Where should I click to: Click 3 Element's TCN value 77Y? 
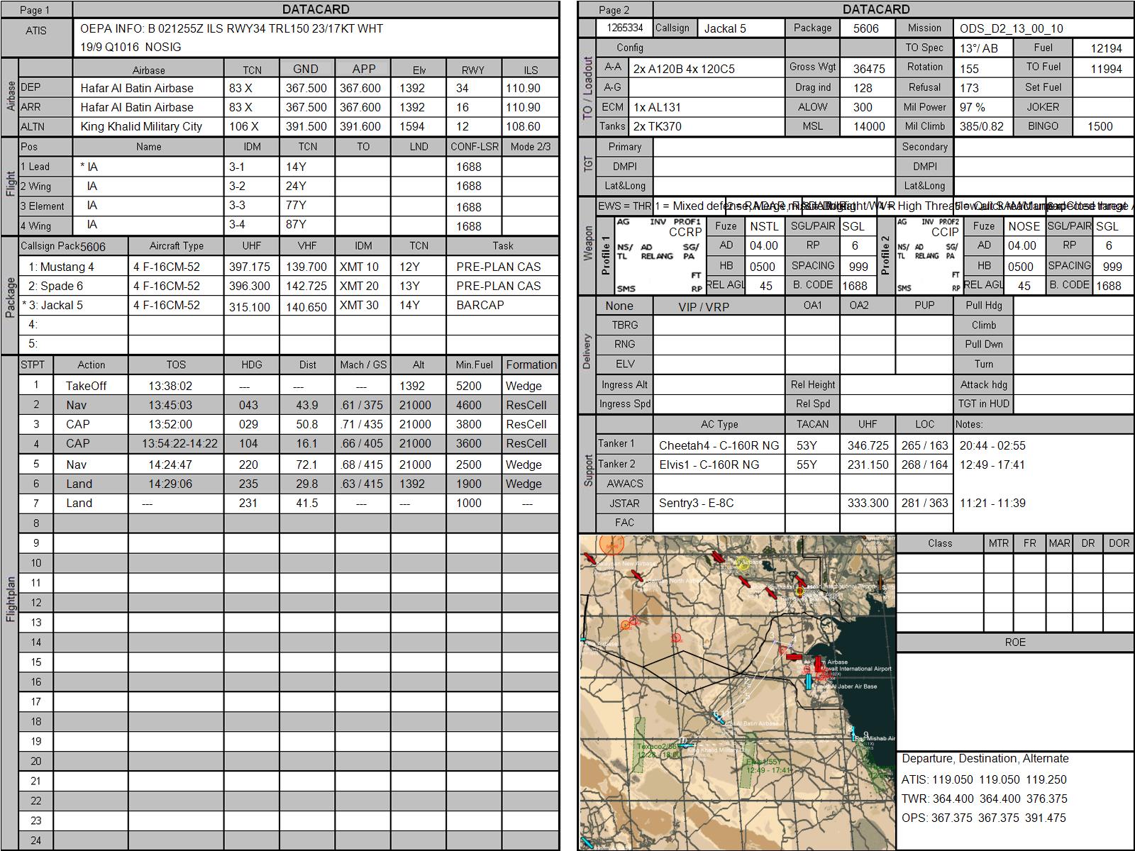296,206
